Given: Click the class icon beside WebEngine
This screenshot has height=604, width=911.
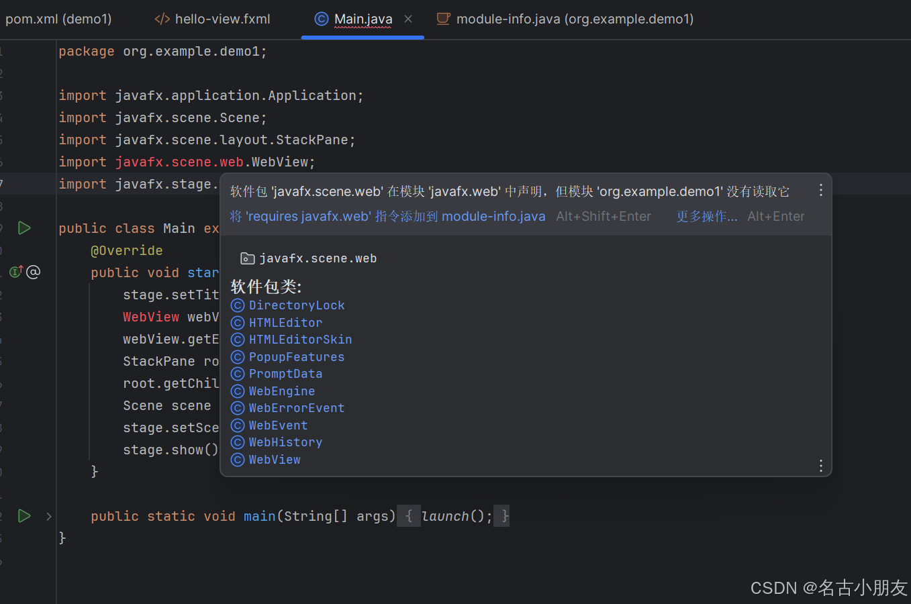Looking at the screenshot, I should click(238, 391).
